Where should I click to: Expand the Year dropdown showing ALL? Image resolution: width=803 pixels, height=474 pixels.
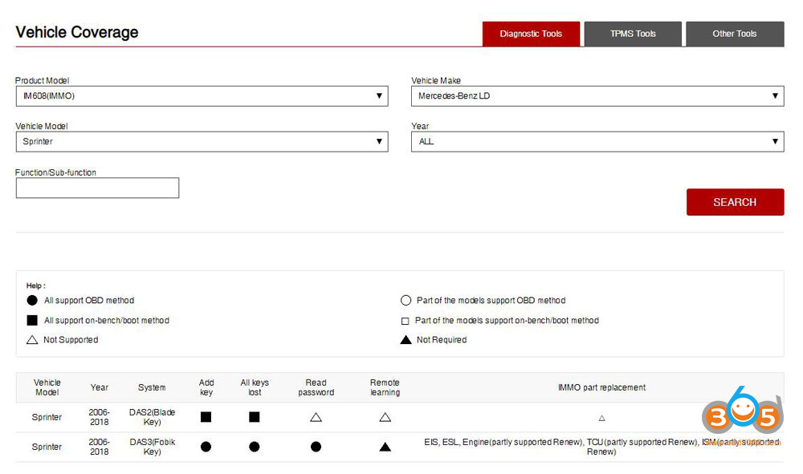(597, 141)
